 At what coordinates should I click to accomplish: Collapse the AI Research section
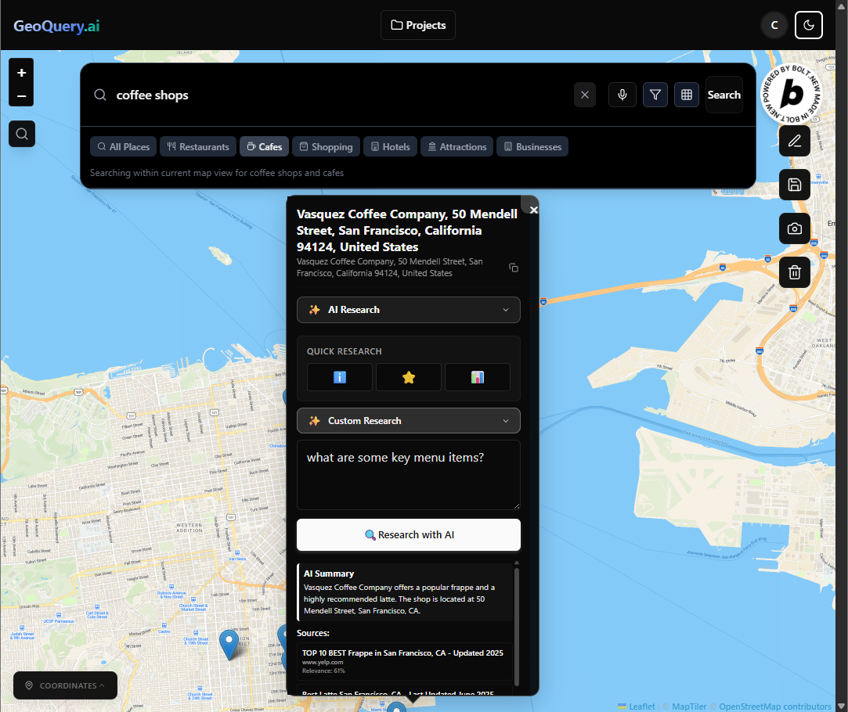pyautogui.click(x=408, y=310)
